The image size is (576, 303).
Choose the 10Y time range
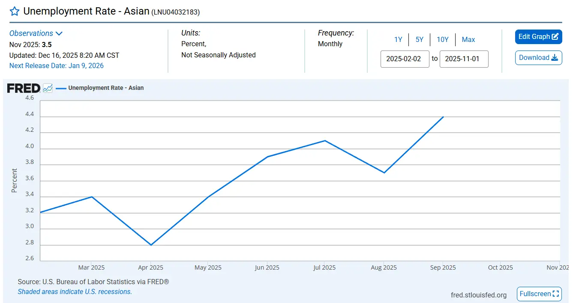click(x=442, y=39)
